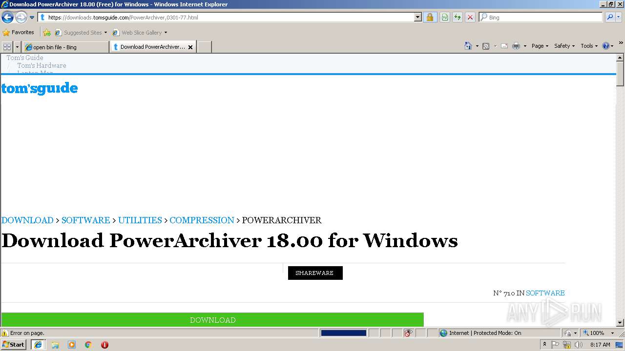
Task: Click the tom's guide logo
Action: (40, 88)
